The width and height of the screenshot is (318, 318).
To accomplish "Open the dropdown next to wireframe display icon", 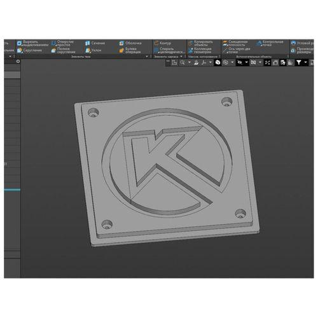I will click(232, 62).
